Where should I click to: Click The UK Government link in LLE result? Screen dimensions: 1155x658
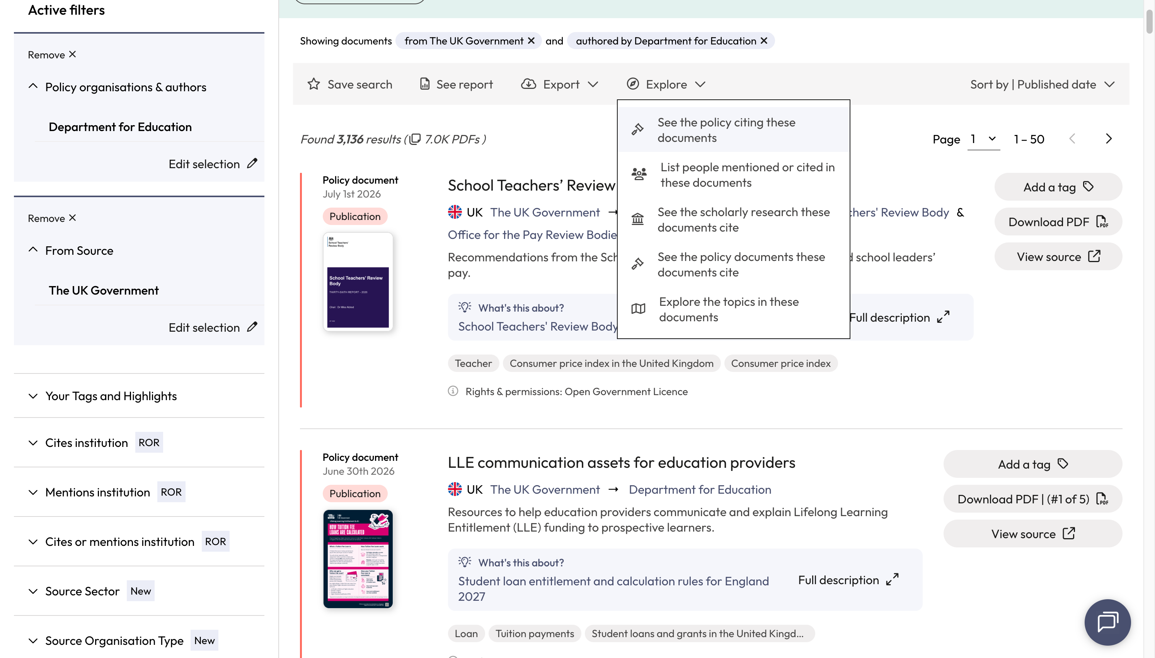tap(545, 489)
